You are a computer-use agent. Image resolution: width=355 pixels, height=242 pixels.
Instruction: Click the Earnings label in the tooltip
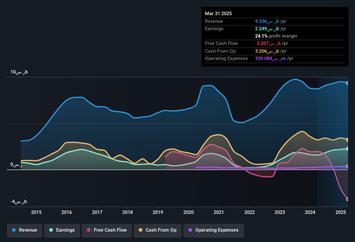point(214,29)
